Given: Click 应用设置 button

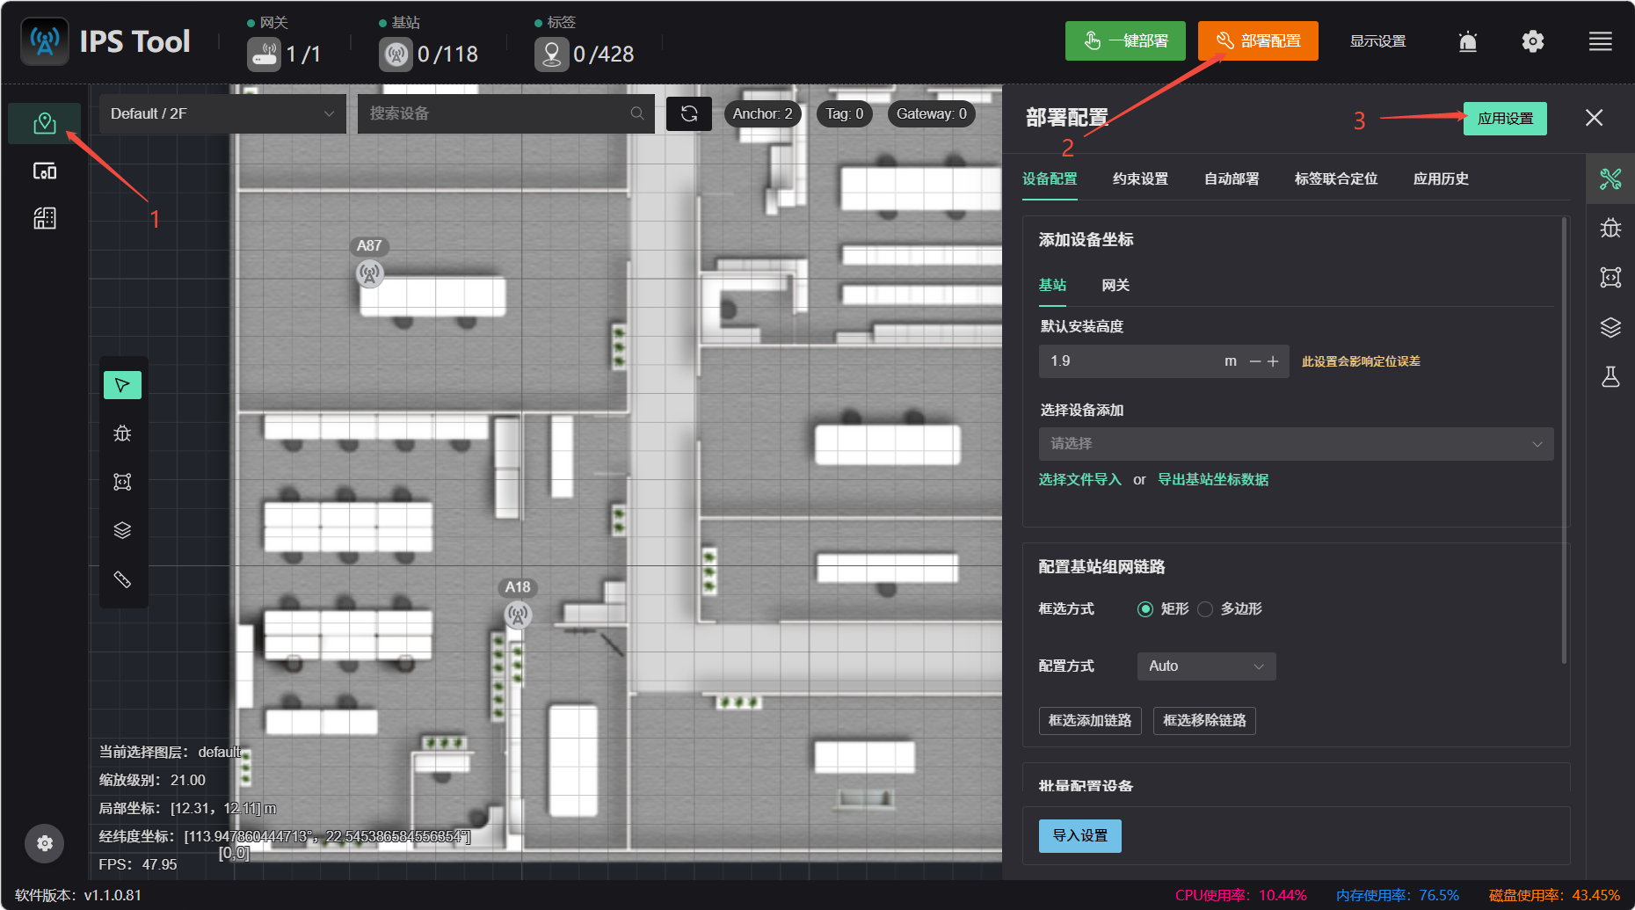Looking at the screenshot, I should 1505,119.
